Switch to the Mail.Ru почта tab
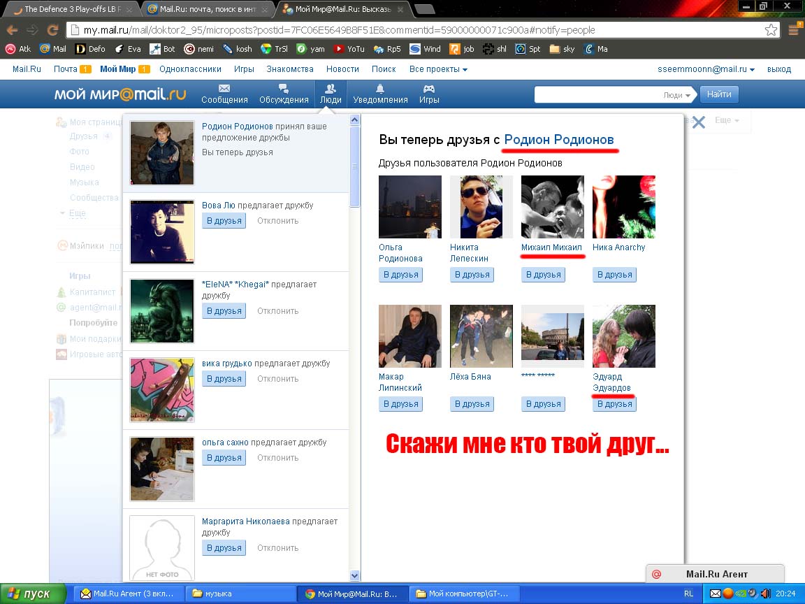This screenshot has height=604, width=805. point(208,9)
